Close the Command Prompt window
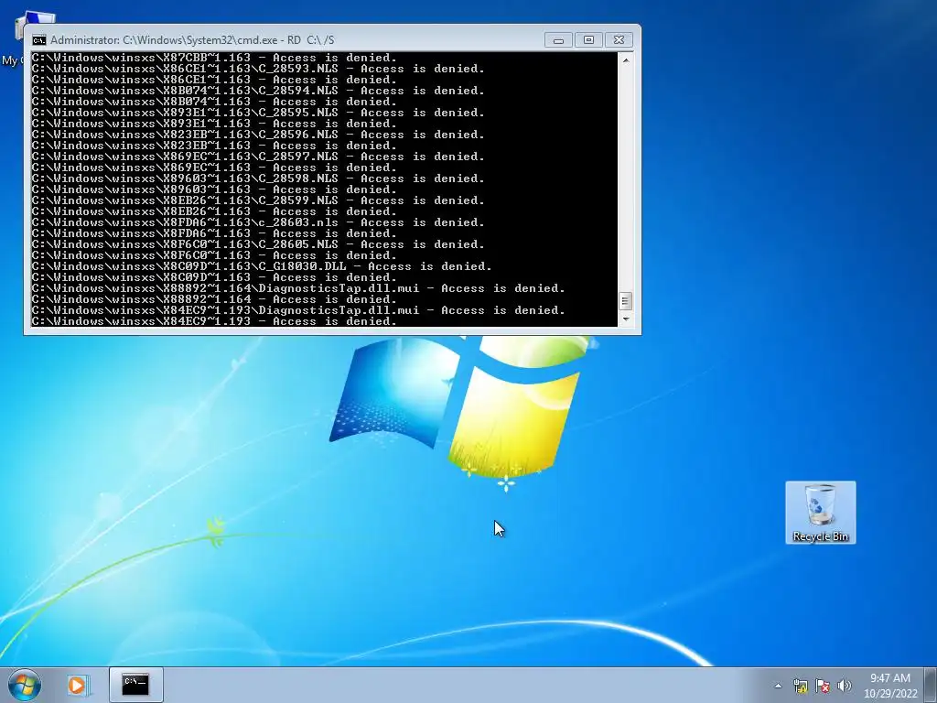The width and height of the screenshot is (937, 703). [619, 40]
